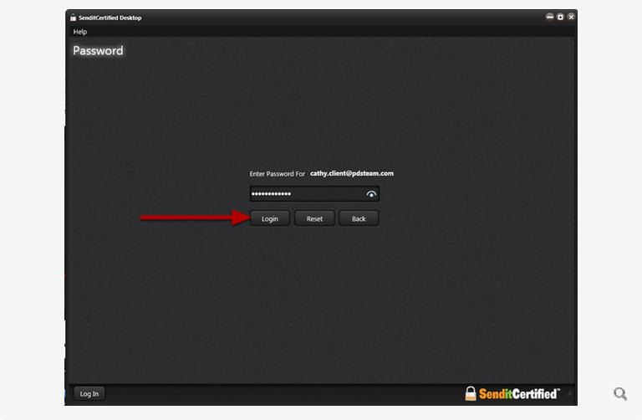Focus the password input field
The image size is (642, 420).
pos(306,194)
